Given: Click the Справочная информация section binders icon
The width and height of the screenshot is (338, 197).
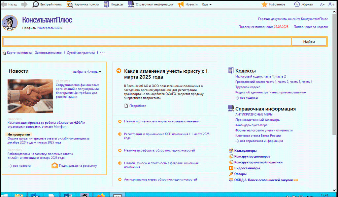Looking at the screenshot, I should [231, 108].
